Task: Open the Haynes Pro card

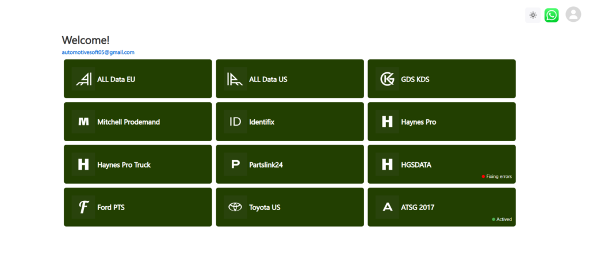Action: pos(441,122)
